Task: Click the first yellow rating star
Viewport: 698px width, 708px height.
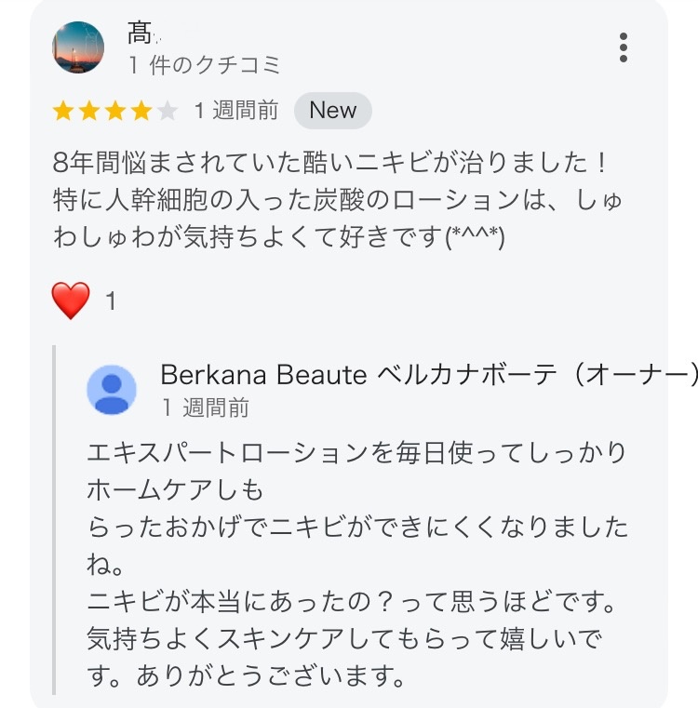Action: 63,112
